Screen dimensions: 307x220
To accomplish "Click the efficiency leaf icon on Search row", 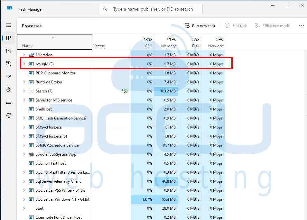I will (125, 91).
